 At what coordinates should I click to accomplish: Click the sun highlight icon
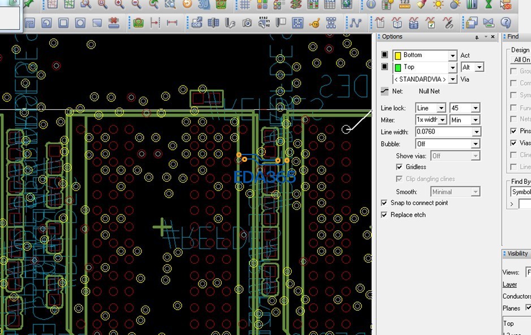coord(438,5)
